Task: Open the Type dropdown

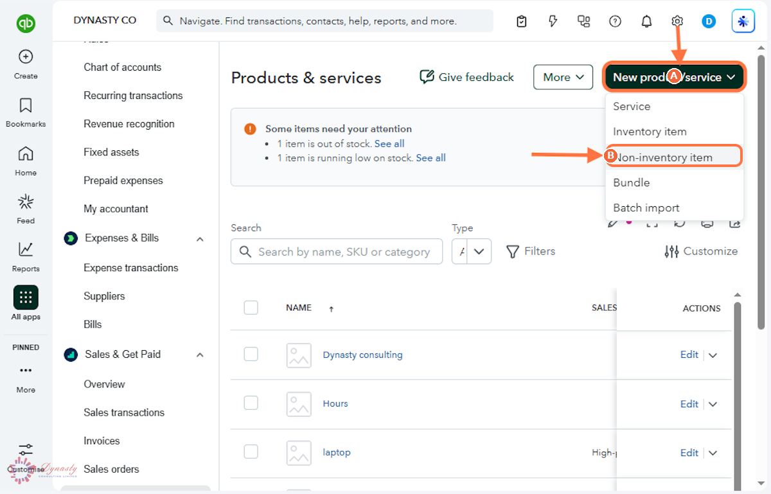Action: pos(472,252)
